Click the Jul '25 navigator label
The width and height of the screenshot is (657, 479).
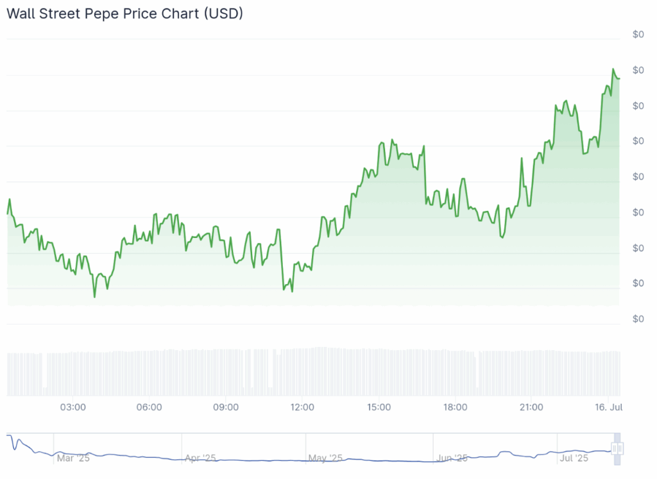(x=574, y=458)
